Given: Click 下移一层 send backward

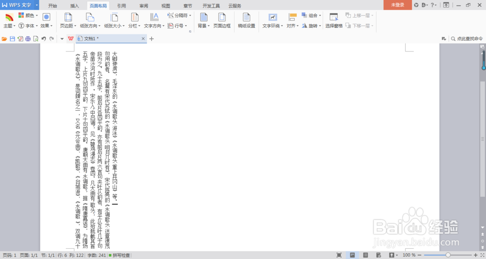Looking at the screenshot, I should point(359,26).
